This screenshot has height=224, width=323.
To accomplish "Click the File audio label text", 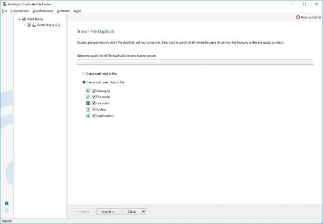I will coord(103,96).
